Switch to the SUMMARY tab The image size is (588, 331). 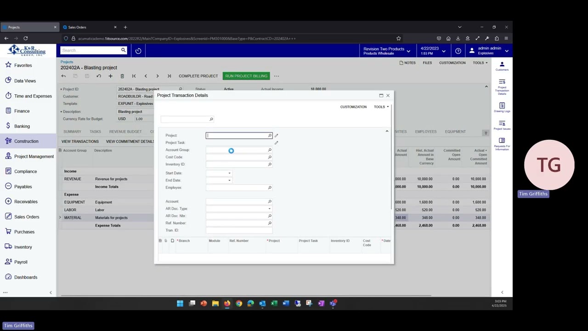pyautogui.click(x=72, y=131)
